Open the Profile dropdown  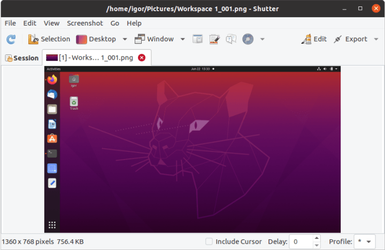click(x=365, y=241)
